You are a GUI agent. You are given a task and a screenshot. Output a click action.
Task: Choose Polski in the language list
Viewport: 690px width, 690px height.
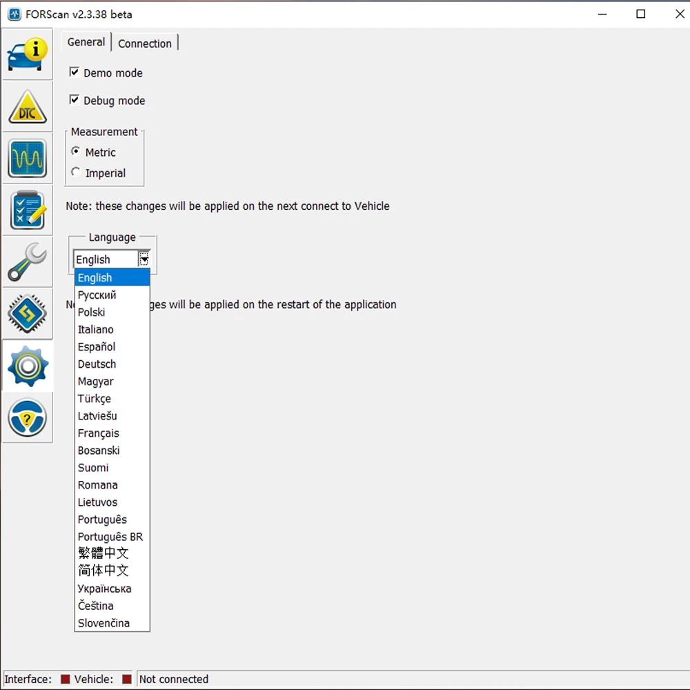112,312
